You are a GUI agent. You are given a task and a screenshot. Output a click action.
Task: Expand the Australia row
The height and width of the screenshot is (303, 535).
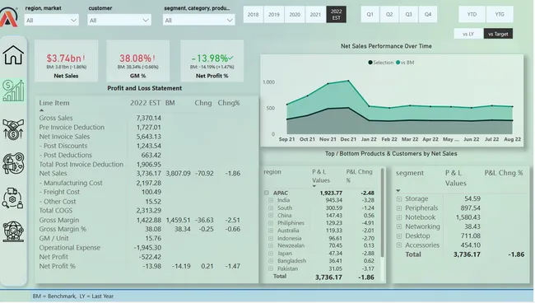coord(271,231)
